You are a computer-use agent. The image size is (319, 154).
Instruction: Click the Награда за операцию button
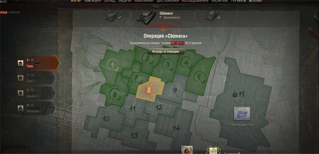click(166, 51)
